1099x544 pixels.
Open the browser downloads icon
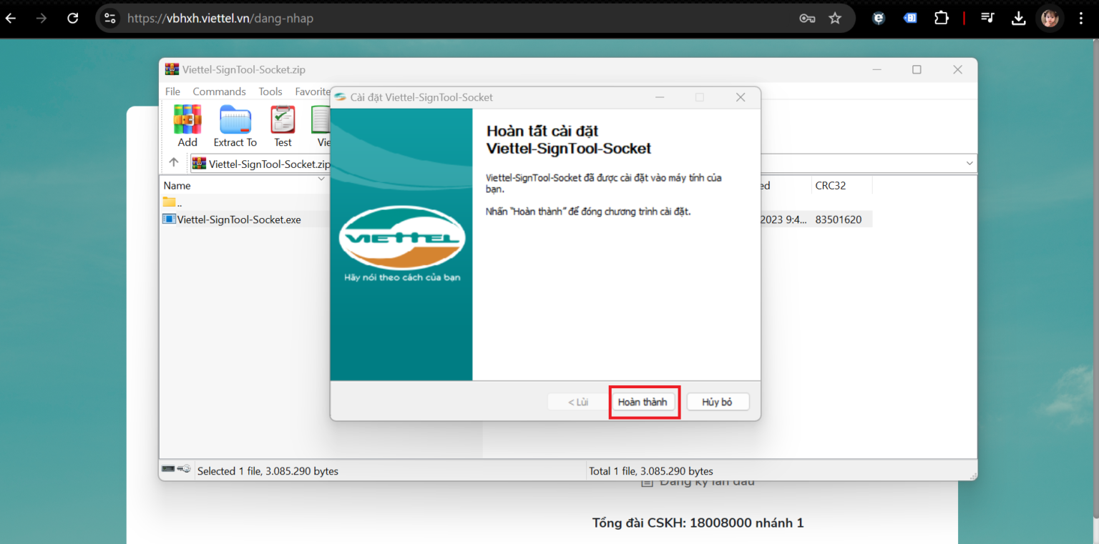[1018, 19]
